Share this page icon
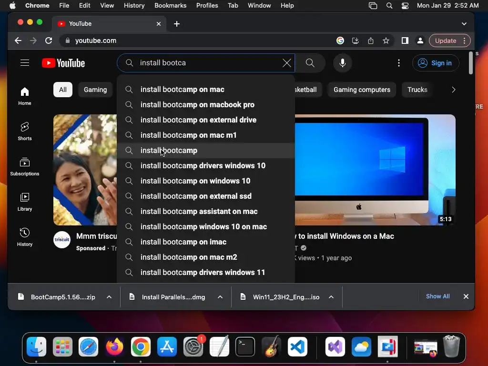Viewport: 488px width, 366px height. tap(371, 41)
